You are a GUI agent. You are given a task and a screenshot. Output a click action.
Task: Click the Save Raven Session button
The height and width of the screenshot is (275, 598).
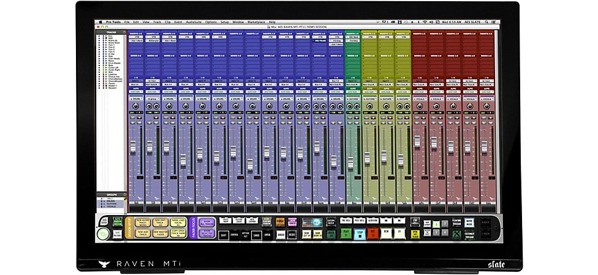118,222
